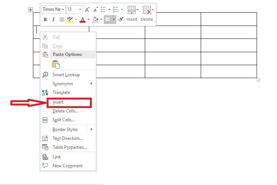Click the Paste clipboard icon beside Paste Options
277x185 pixels.
pyautogui.click(x=45, y=54)
